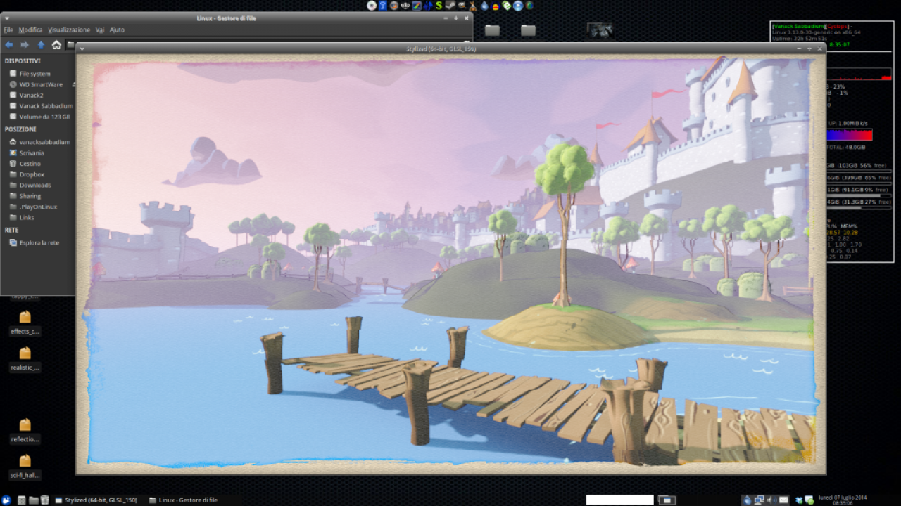Launch the green price tag icon in top panel
The width and height of the screenshot is (901, 506).
(x=507, y=6)
